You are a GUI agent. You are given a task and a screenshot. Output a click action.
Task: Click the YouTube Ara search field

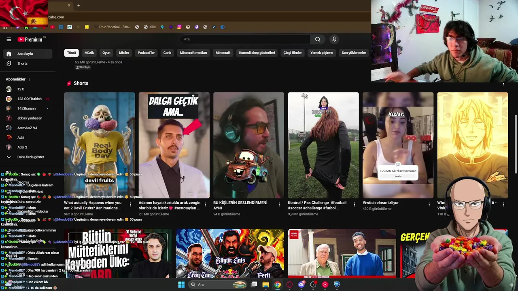click(x=245, y=39)
